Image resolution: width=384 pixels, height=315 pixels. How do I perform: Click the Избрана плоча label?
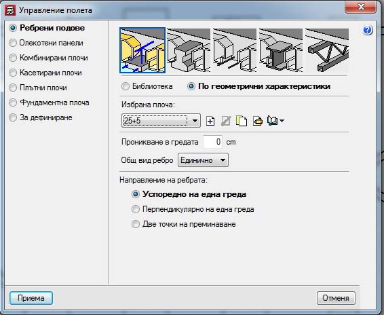coord(148,105)
